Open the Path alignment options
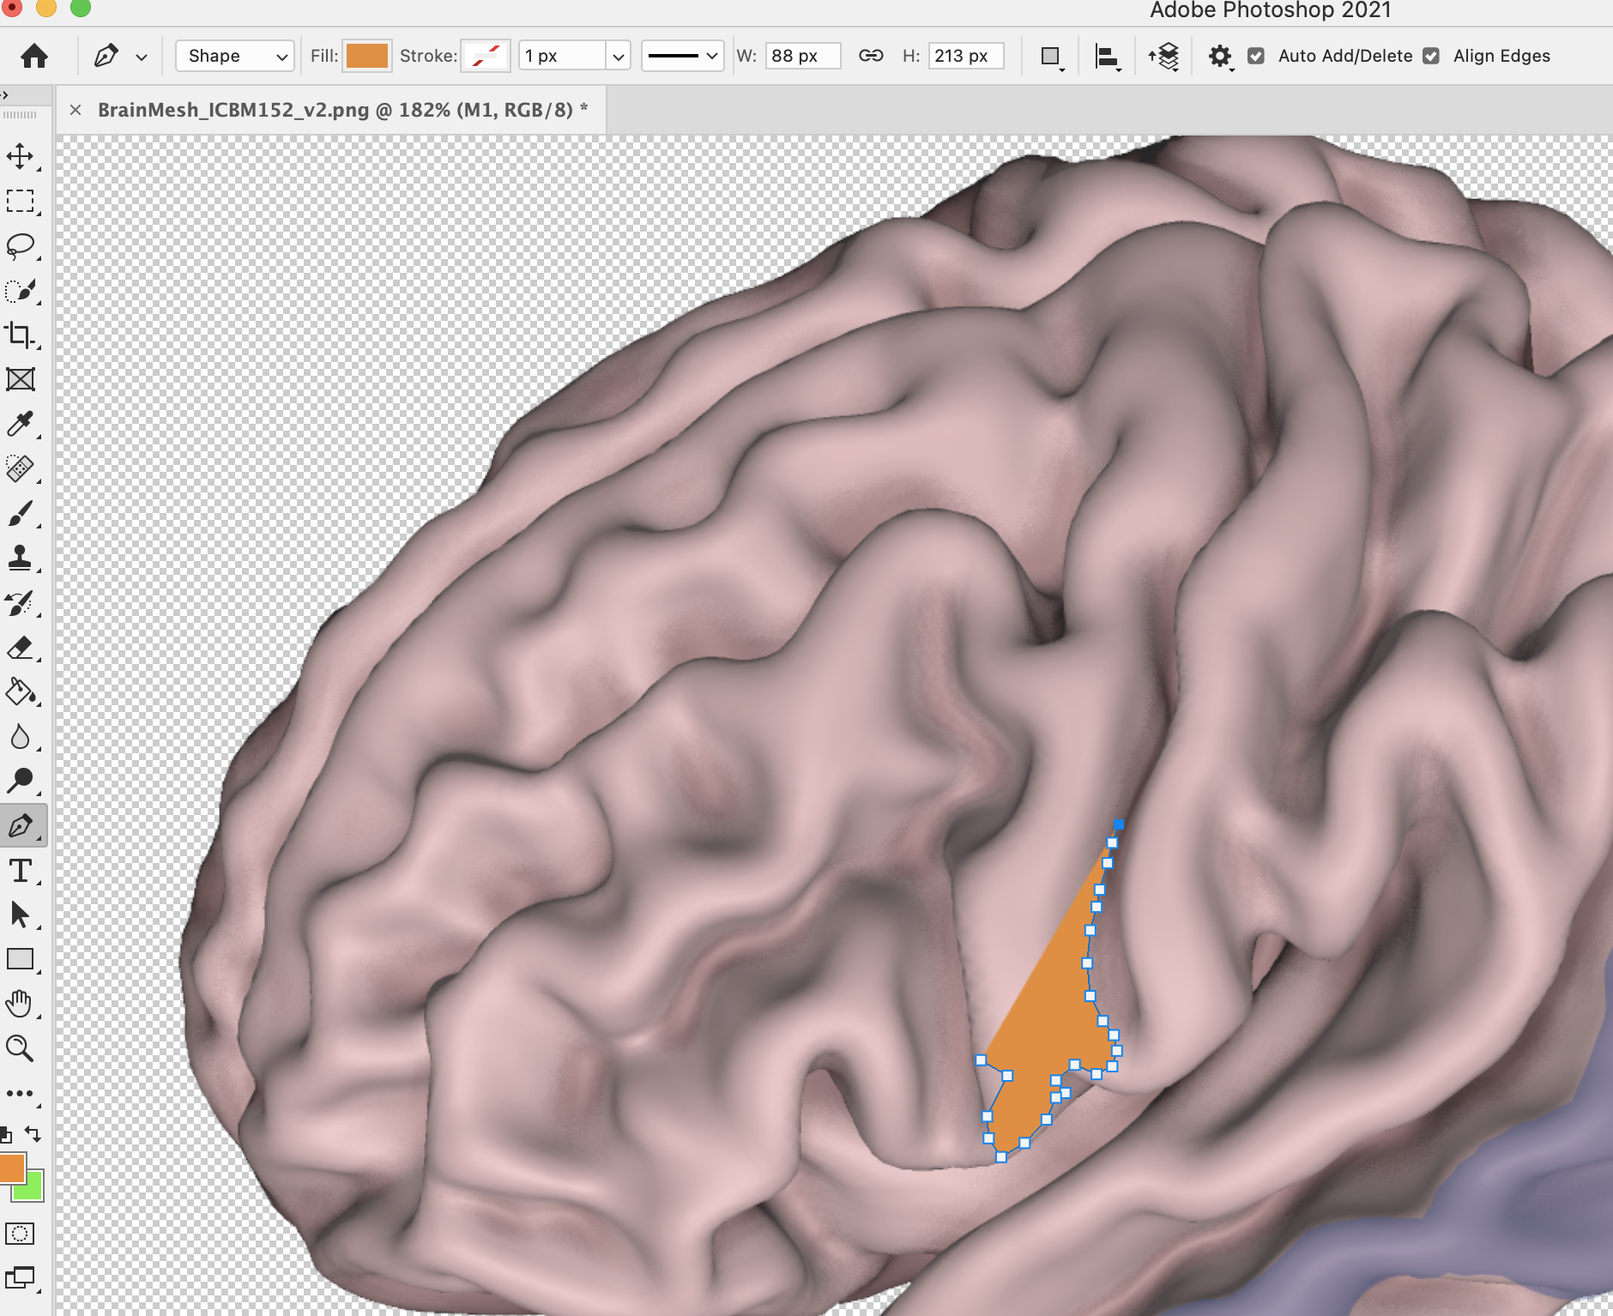Screen dimensions: 1613x1316 pos(1108,57)
